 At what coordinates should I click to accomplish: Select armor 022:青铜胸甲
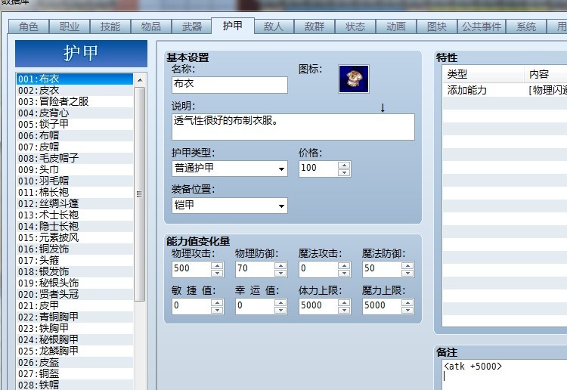click(75, 317)
